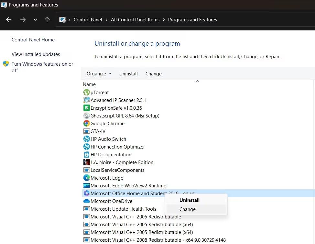Select the Google Chrome entry
315x244 pixels.
107,123
